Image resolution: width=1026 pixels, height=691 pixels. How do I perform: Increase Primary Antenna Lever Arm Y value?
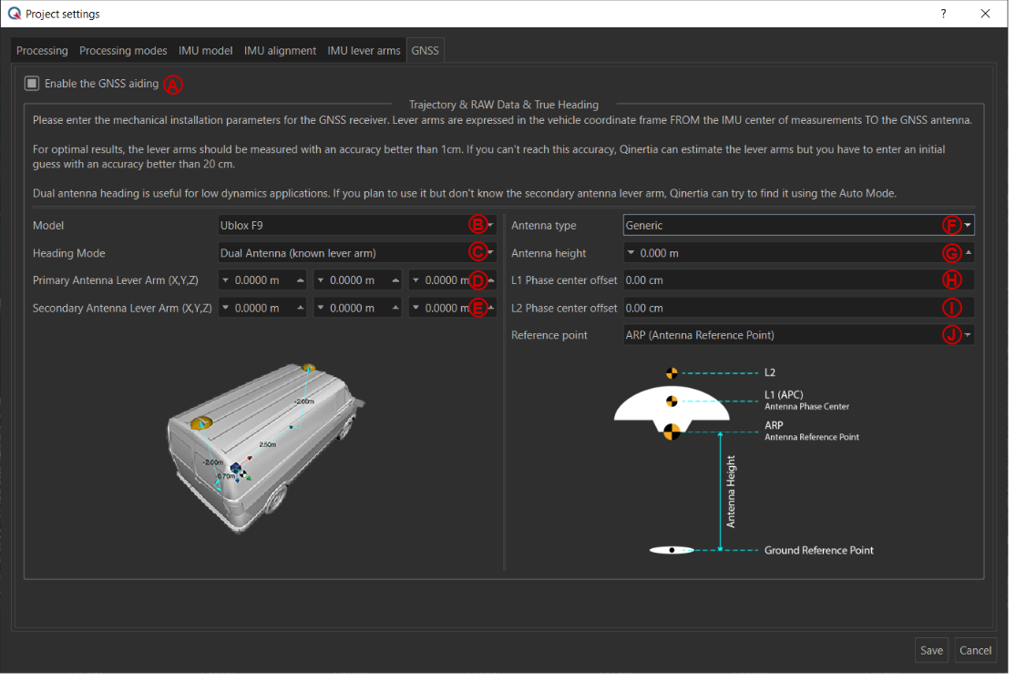[395, 280]
